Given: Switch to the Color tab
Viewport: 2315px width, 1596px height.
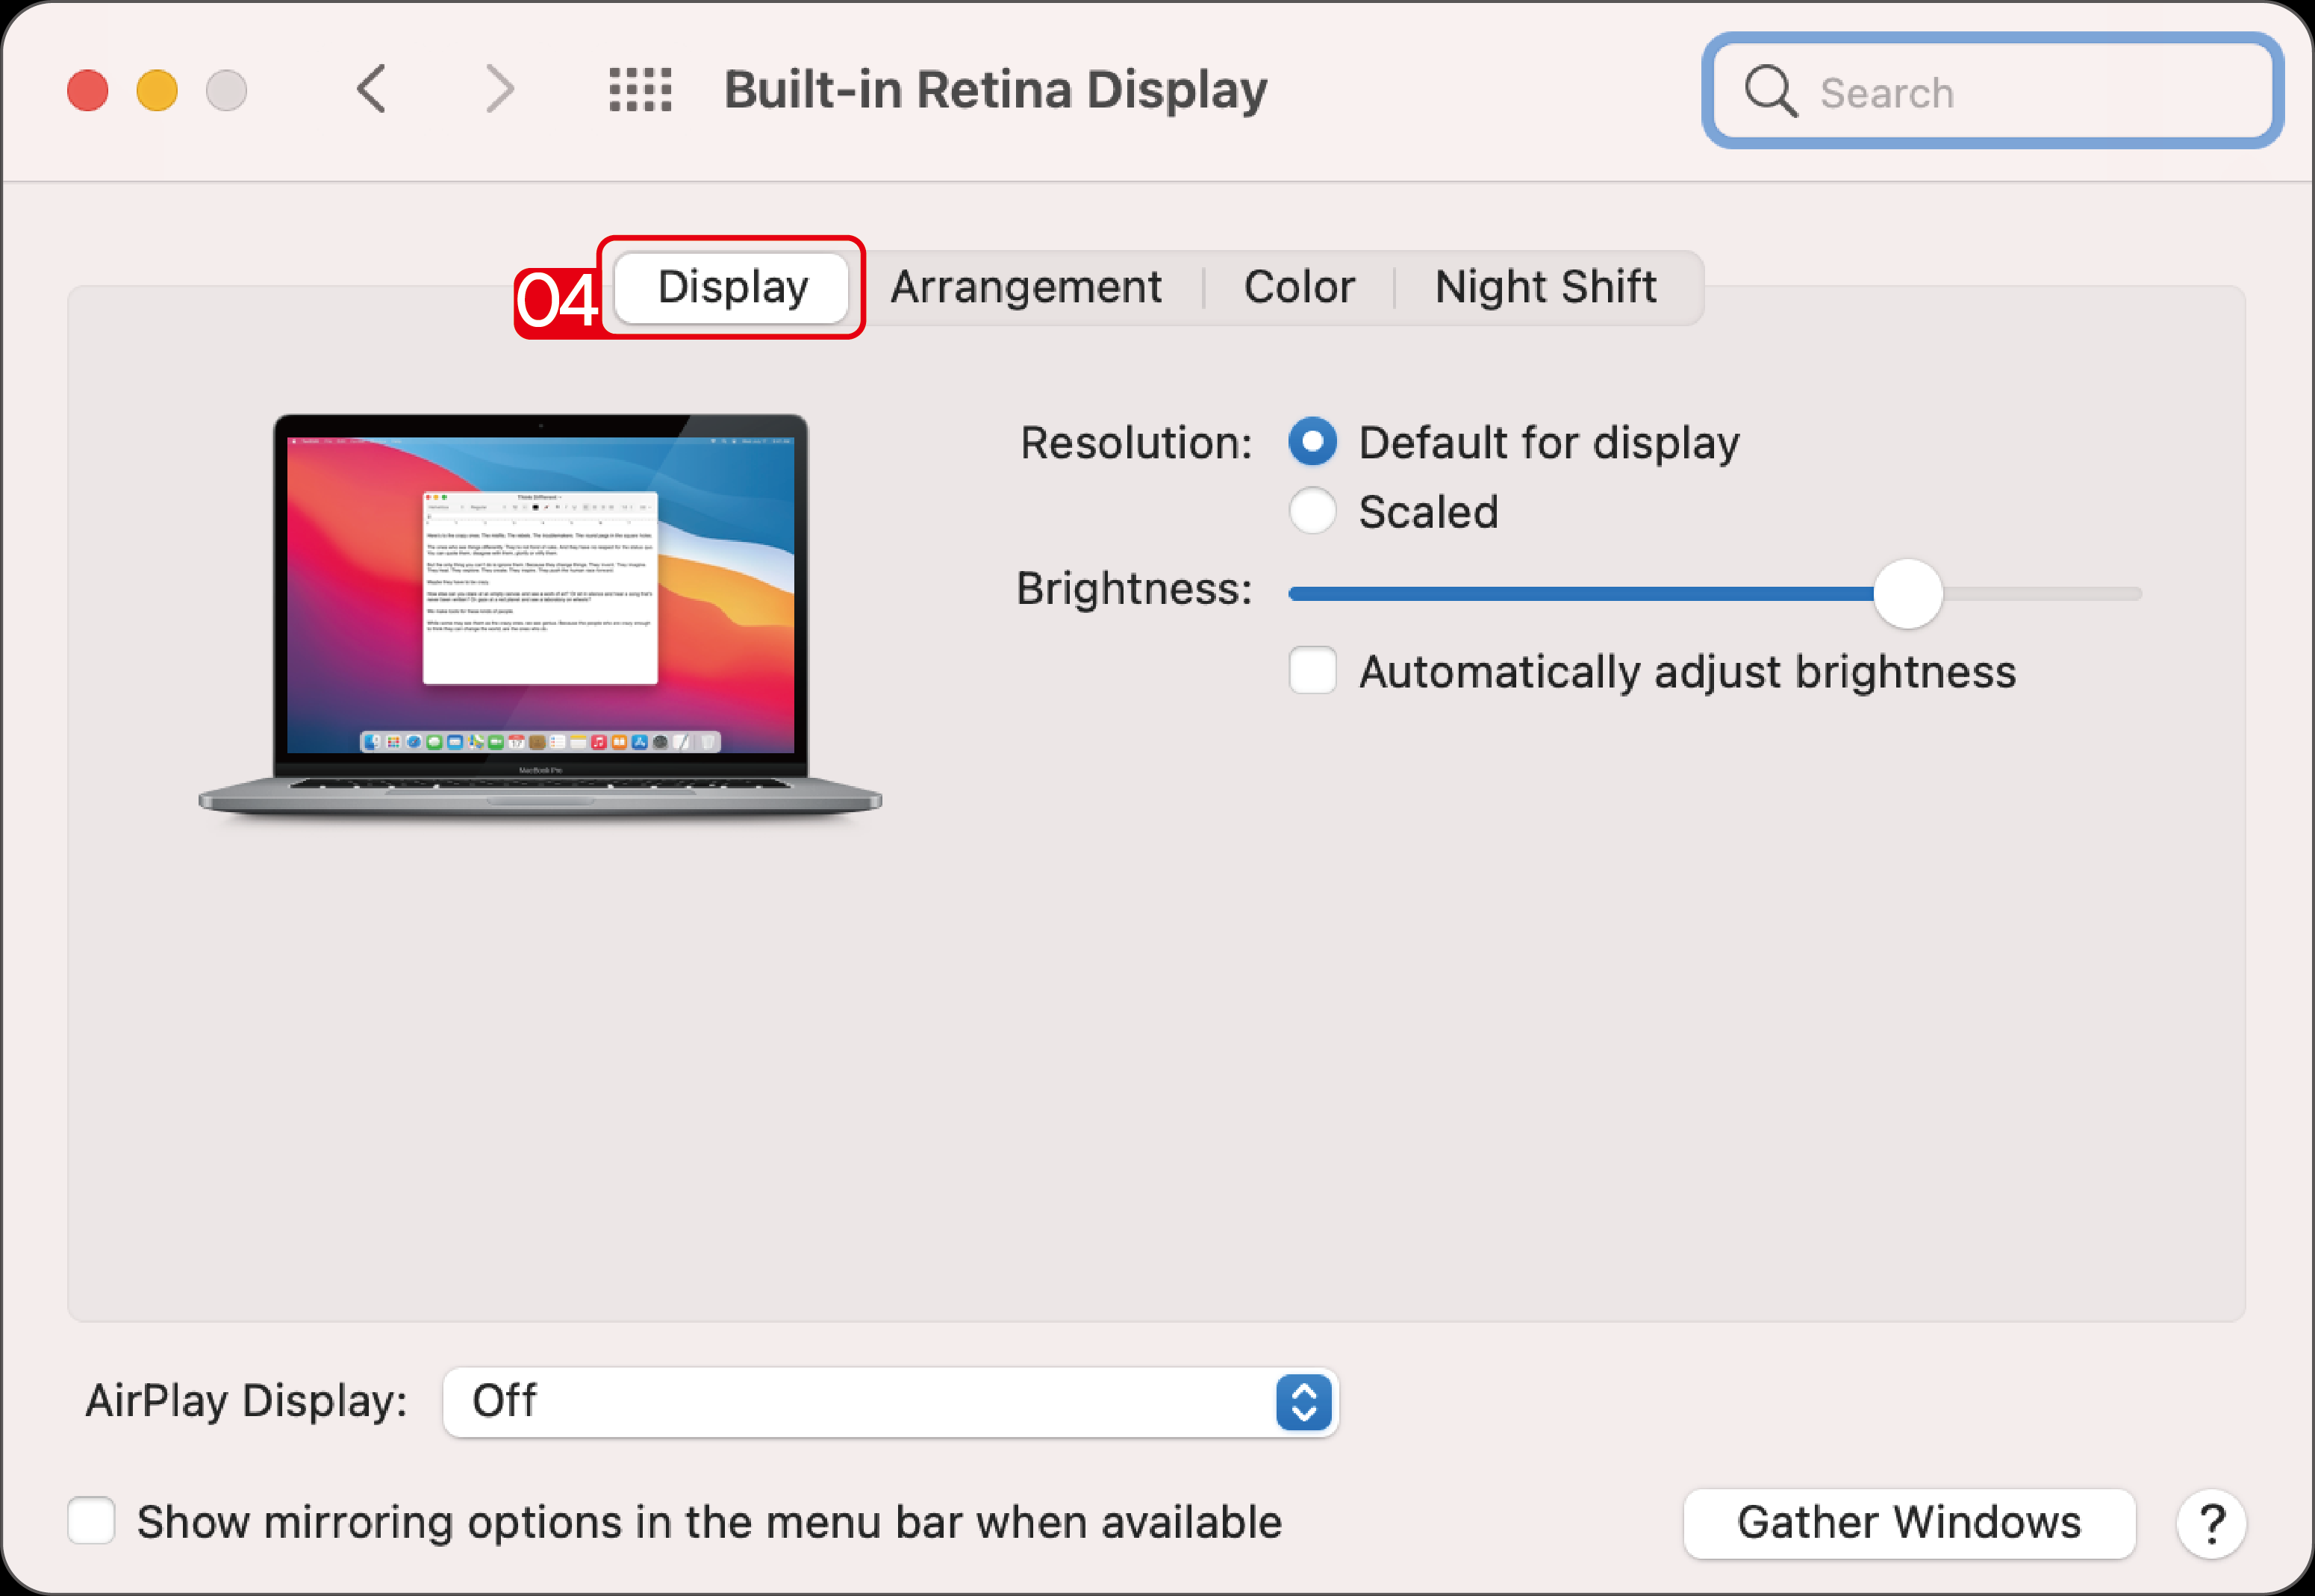Looking at the screenshot, I should (1299, 288).
